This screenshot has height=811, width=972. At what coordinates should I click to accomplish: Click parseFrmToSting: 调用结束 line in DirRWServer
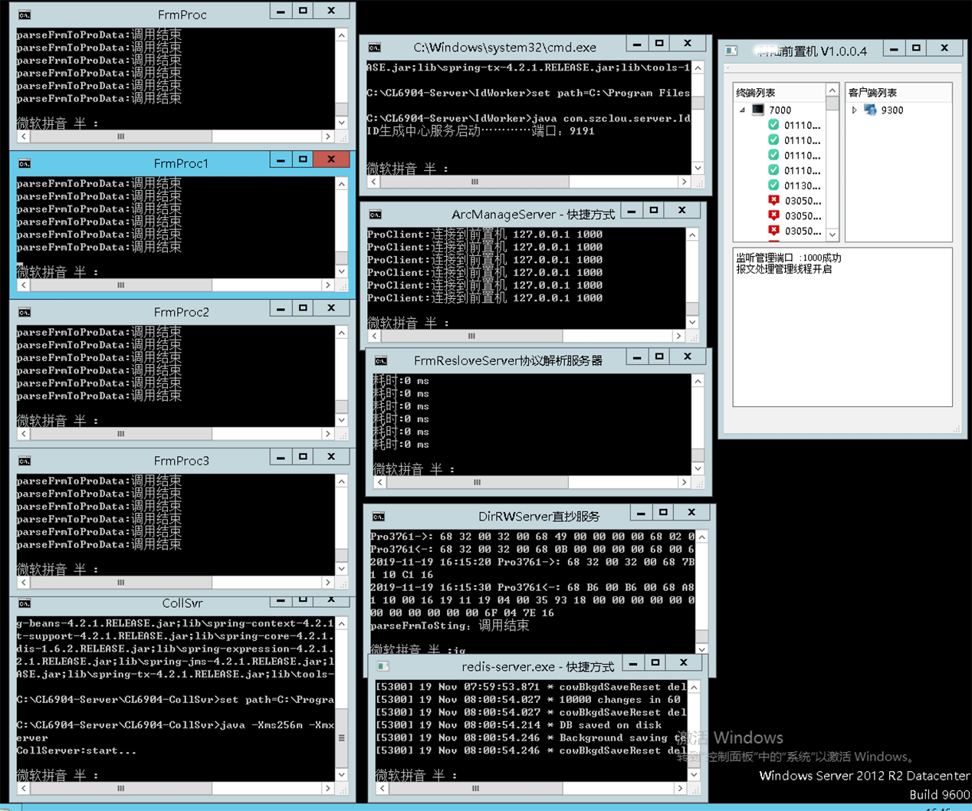tap(450, 625)
